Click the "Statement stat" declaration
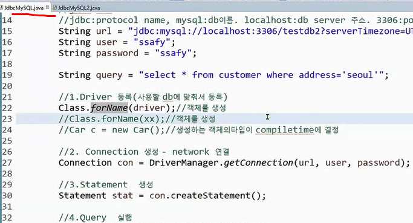Image resolution: width=413 pixels, height=223 pixels. click(x=96, y=196)
